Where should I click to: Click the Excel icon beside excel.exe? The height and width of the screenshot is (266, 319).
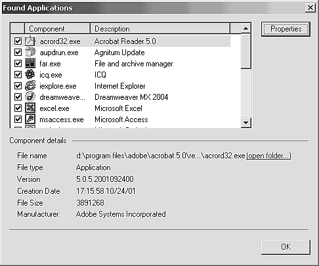(x=30, y=108)
